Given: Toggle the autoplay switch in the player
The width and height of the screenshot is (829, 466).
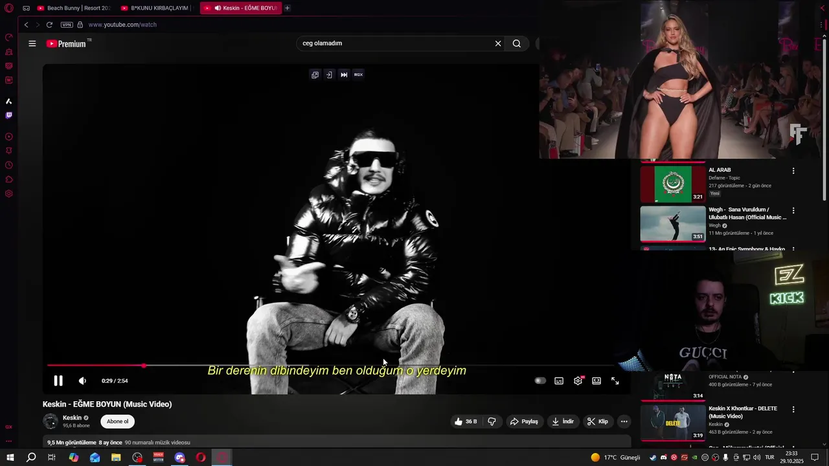Looking at the screenshot, I should pos(539,381).
